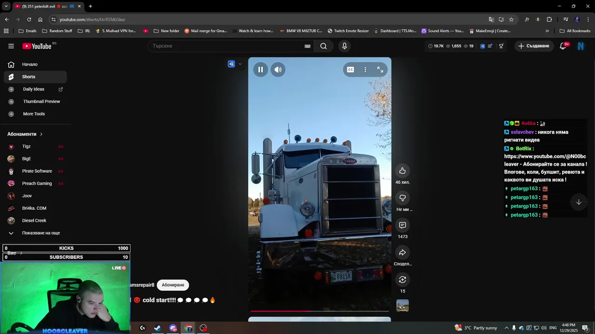595x334 pixels.
Task: Seek using the red Shorts progress bar
Action: 320,311
